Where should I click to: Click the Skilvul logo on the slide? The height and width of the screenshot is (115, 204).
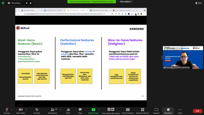point(23,28)
